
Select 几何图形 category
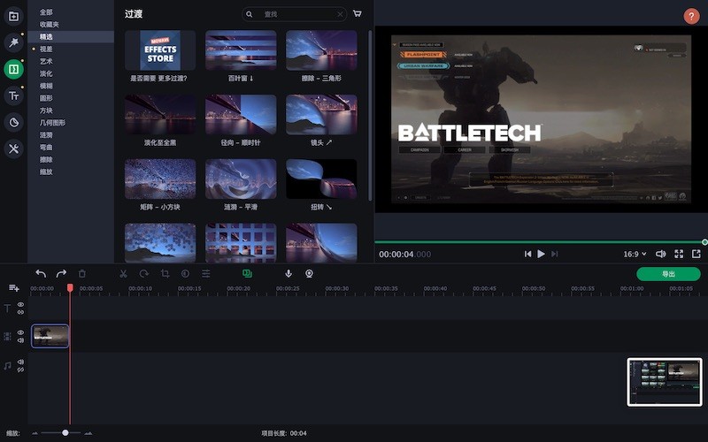pos(52,123)
